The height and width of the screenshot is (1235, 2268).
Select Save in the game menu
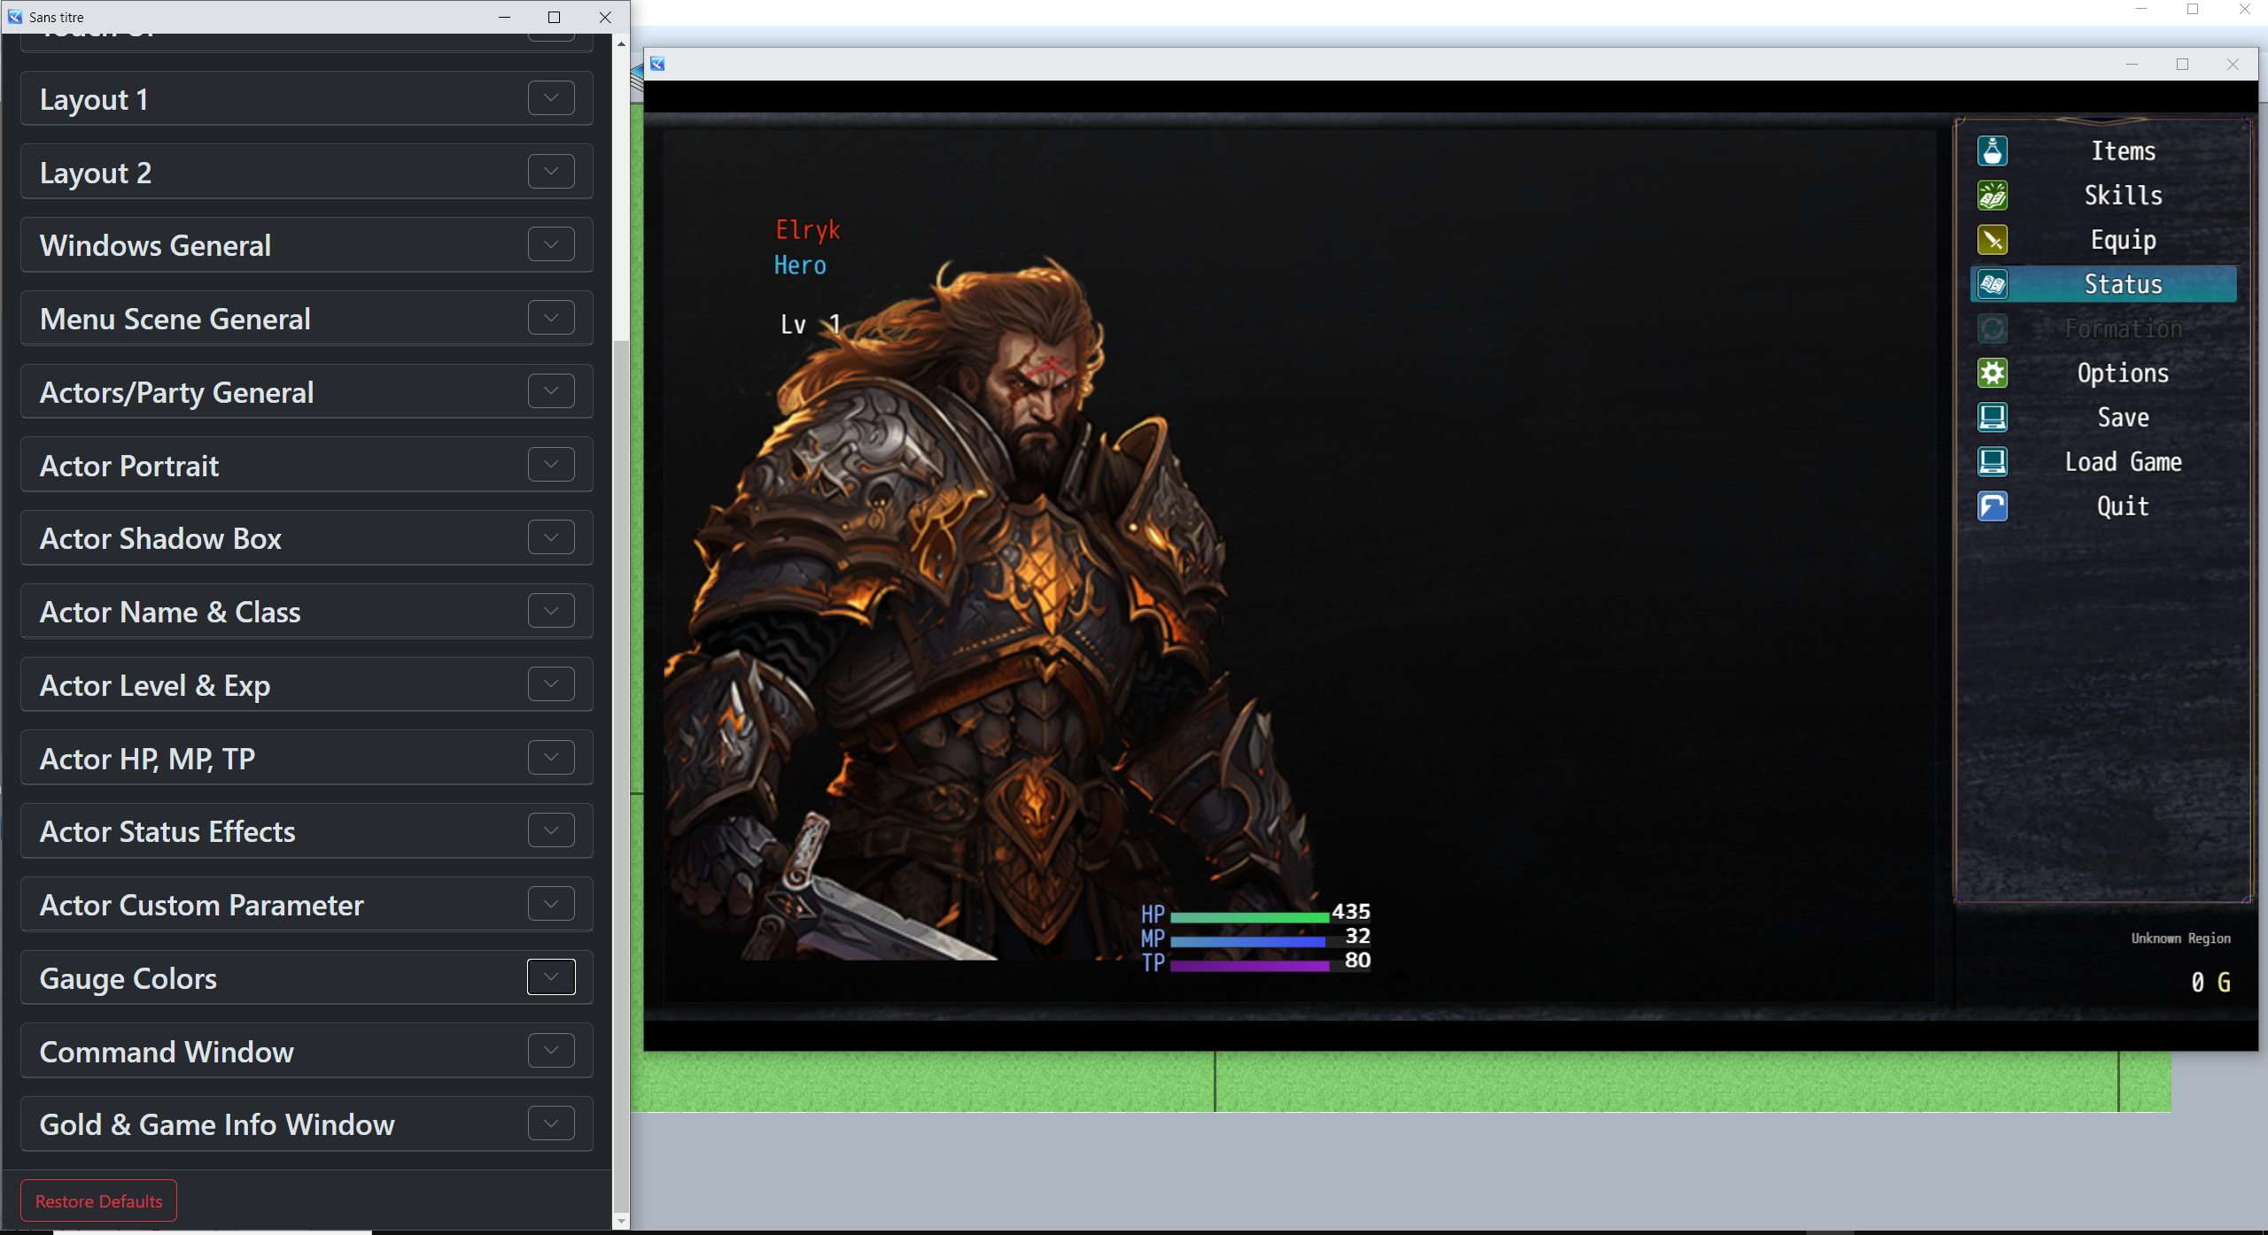[2123, 417]
